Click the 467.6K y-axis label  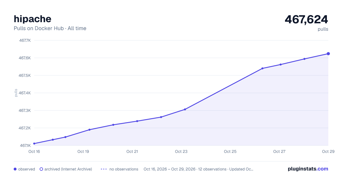(x=25, y=58)
